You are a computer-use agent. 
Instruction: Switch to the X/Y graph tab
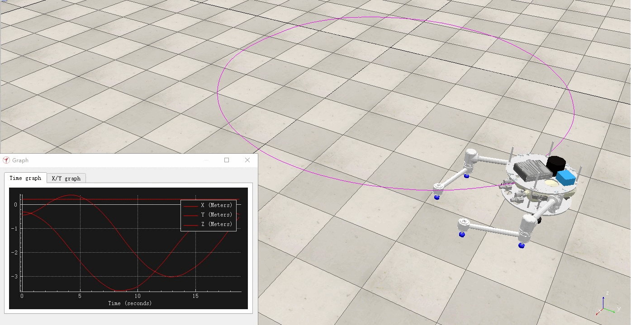tap(66, 178)
